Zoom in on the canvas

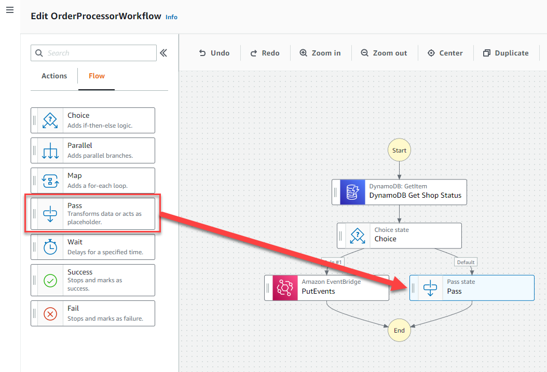click(x=320, y=53)
